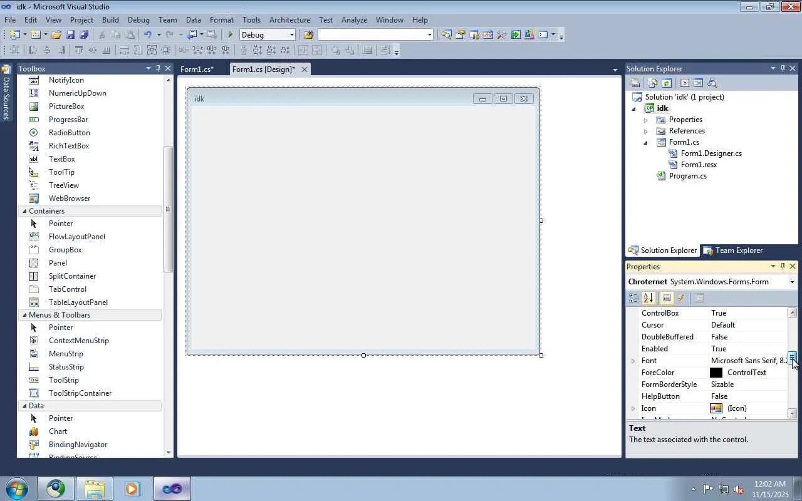Image resolution: width=802 pixels, height=501 pixels.
Task: Click the Open File toolbar icon
Action: [x=56, y=35]
